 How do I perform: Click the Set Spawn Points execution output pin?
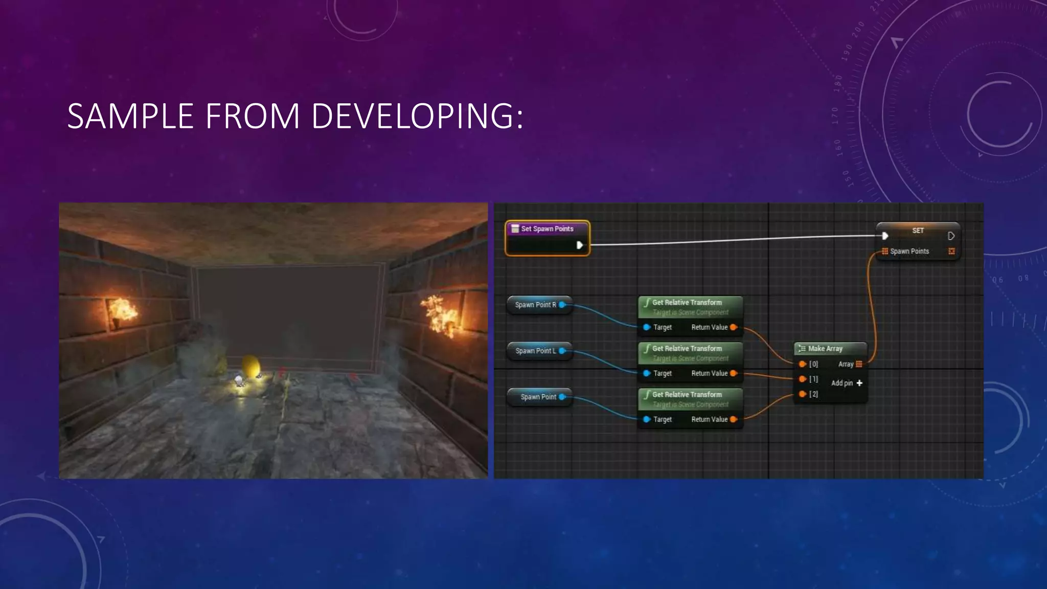[x=579, y=245]
